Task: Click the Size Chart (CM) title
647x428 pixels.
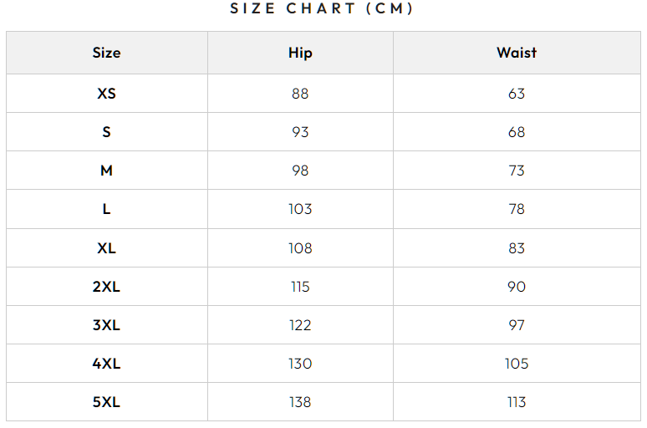Action: pyautogui.click(x=323, y=9)
